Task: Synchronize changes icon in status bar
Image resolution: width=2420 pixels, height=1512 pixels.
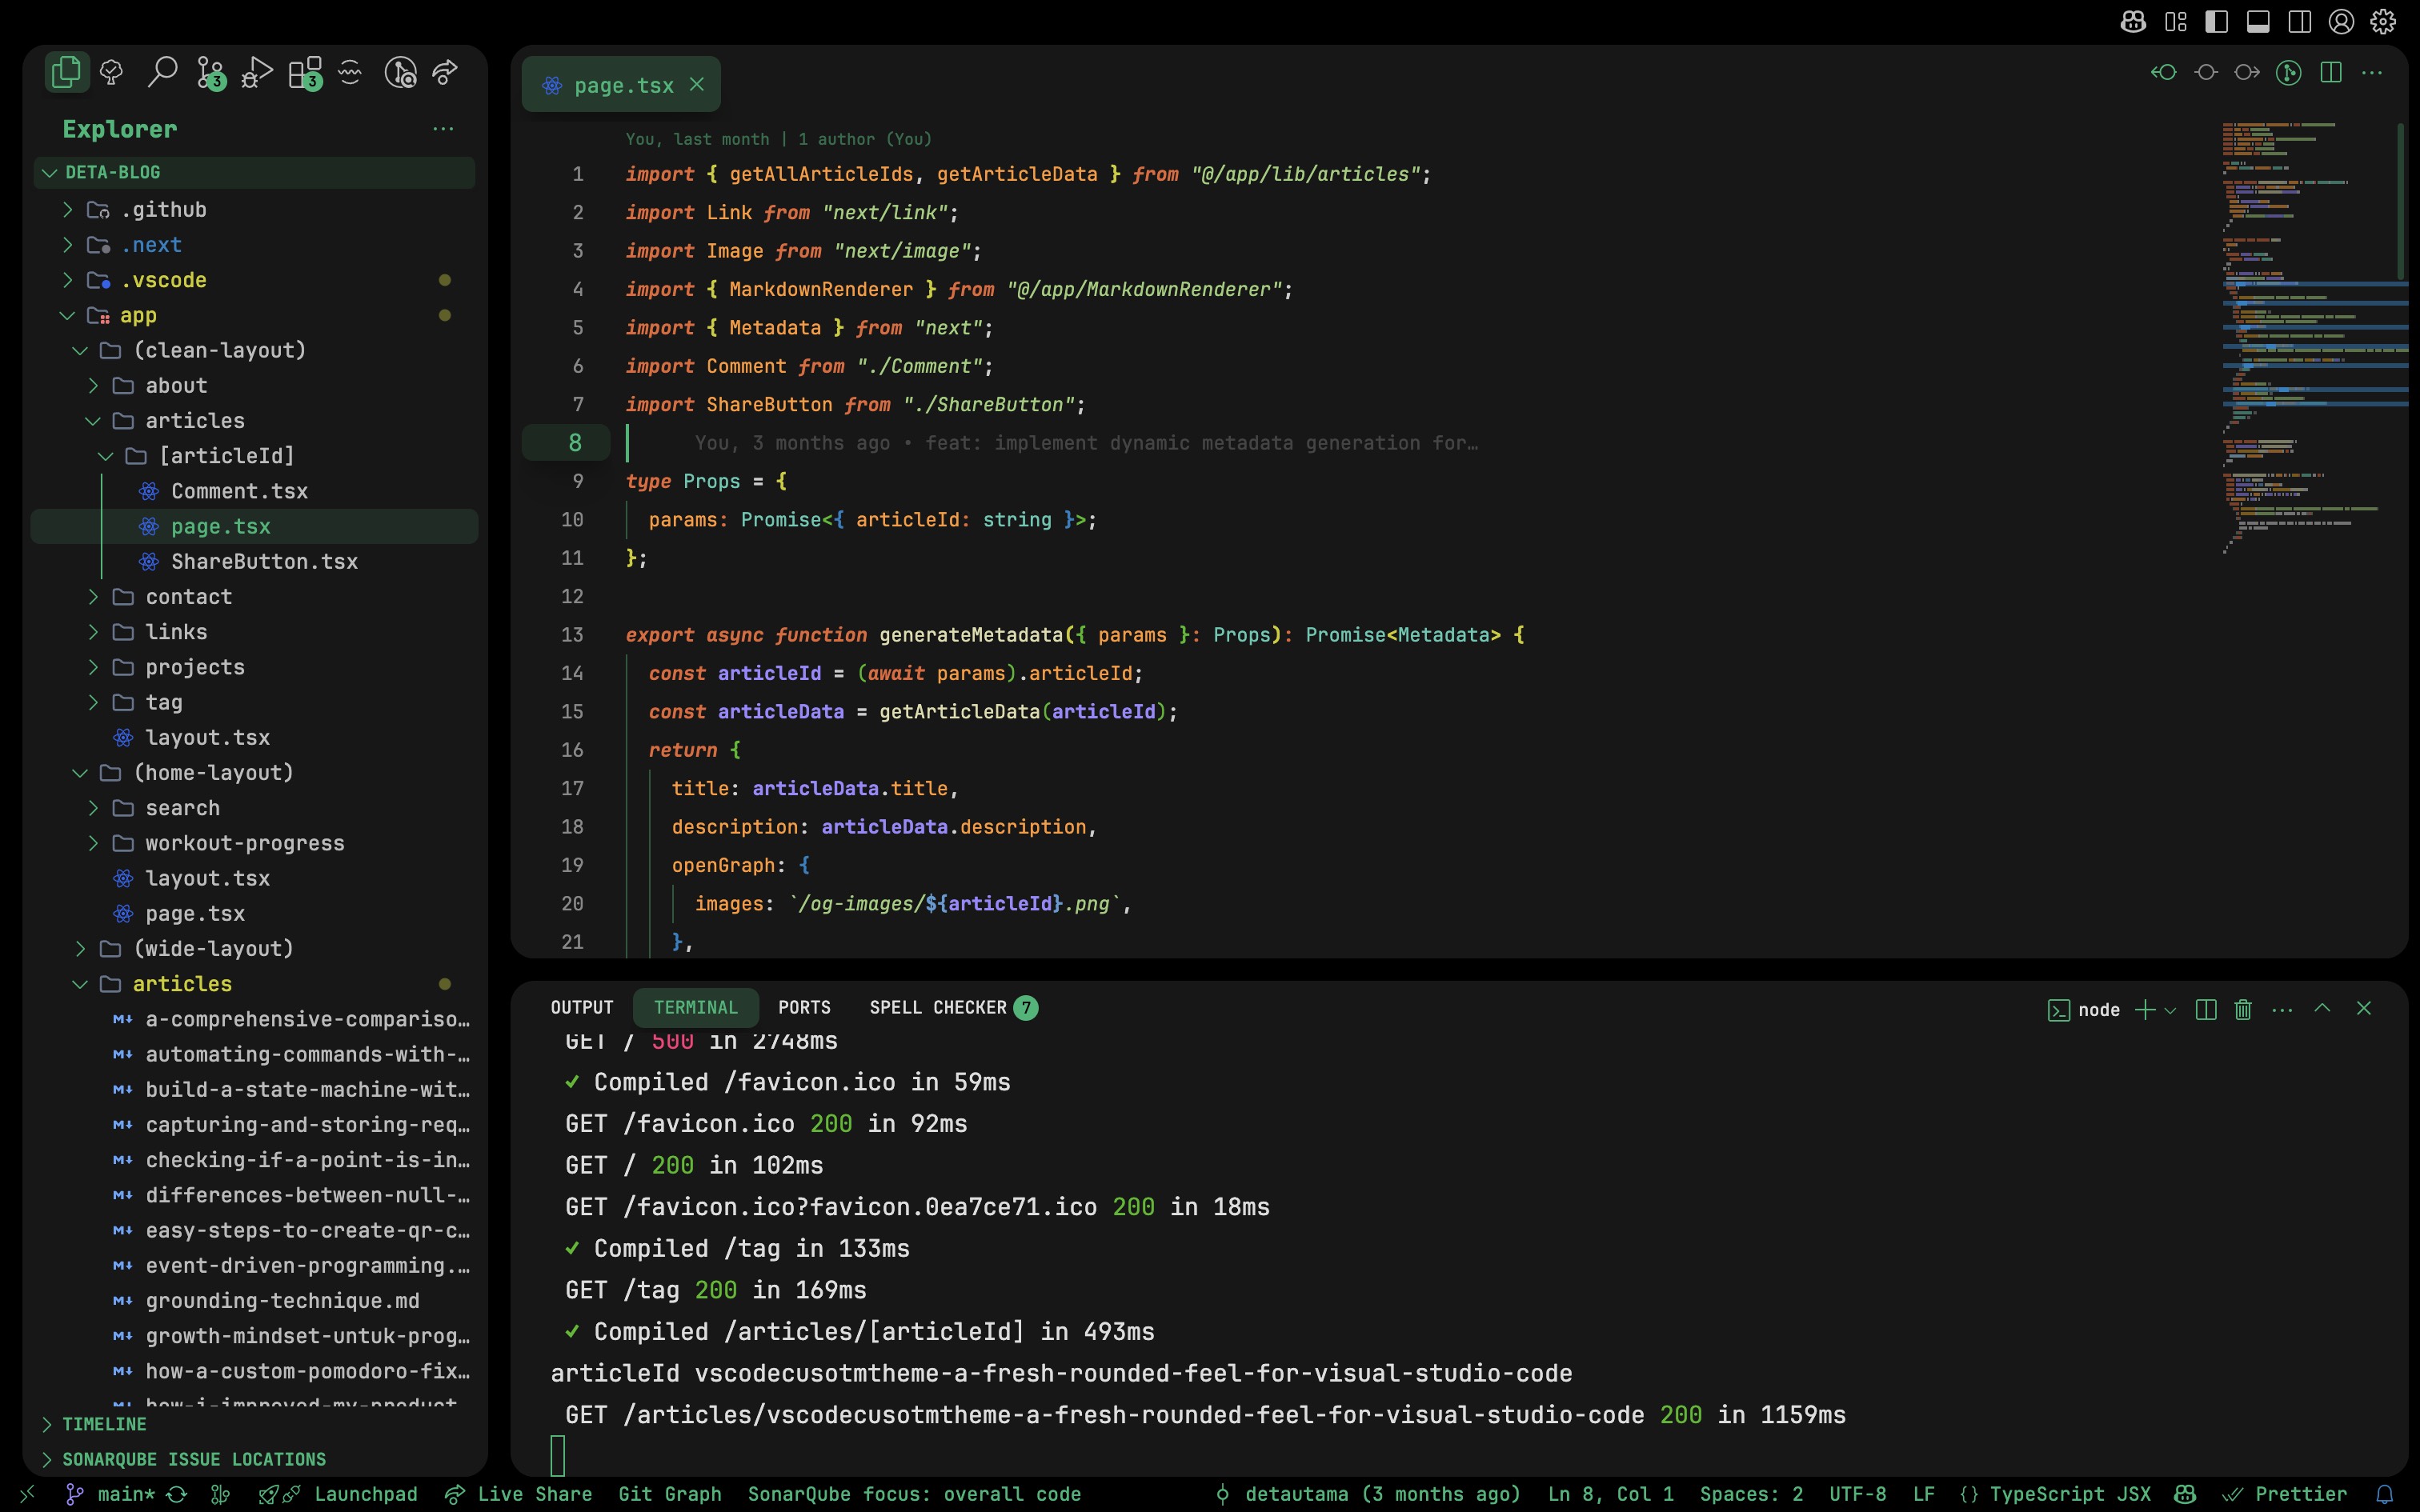Action: [x=177, y=1494]
